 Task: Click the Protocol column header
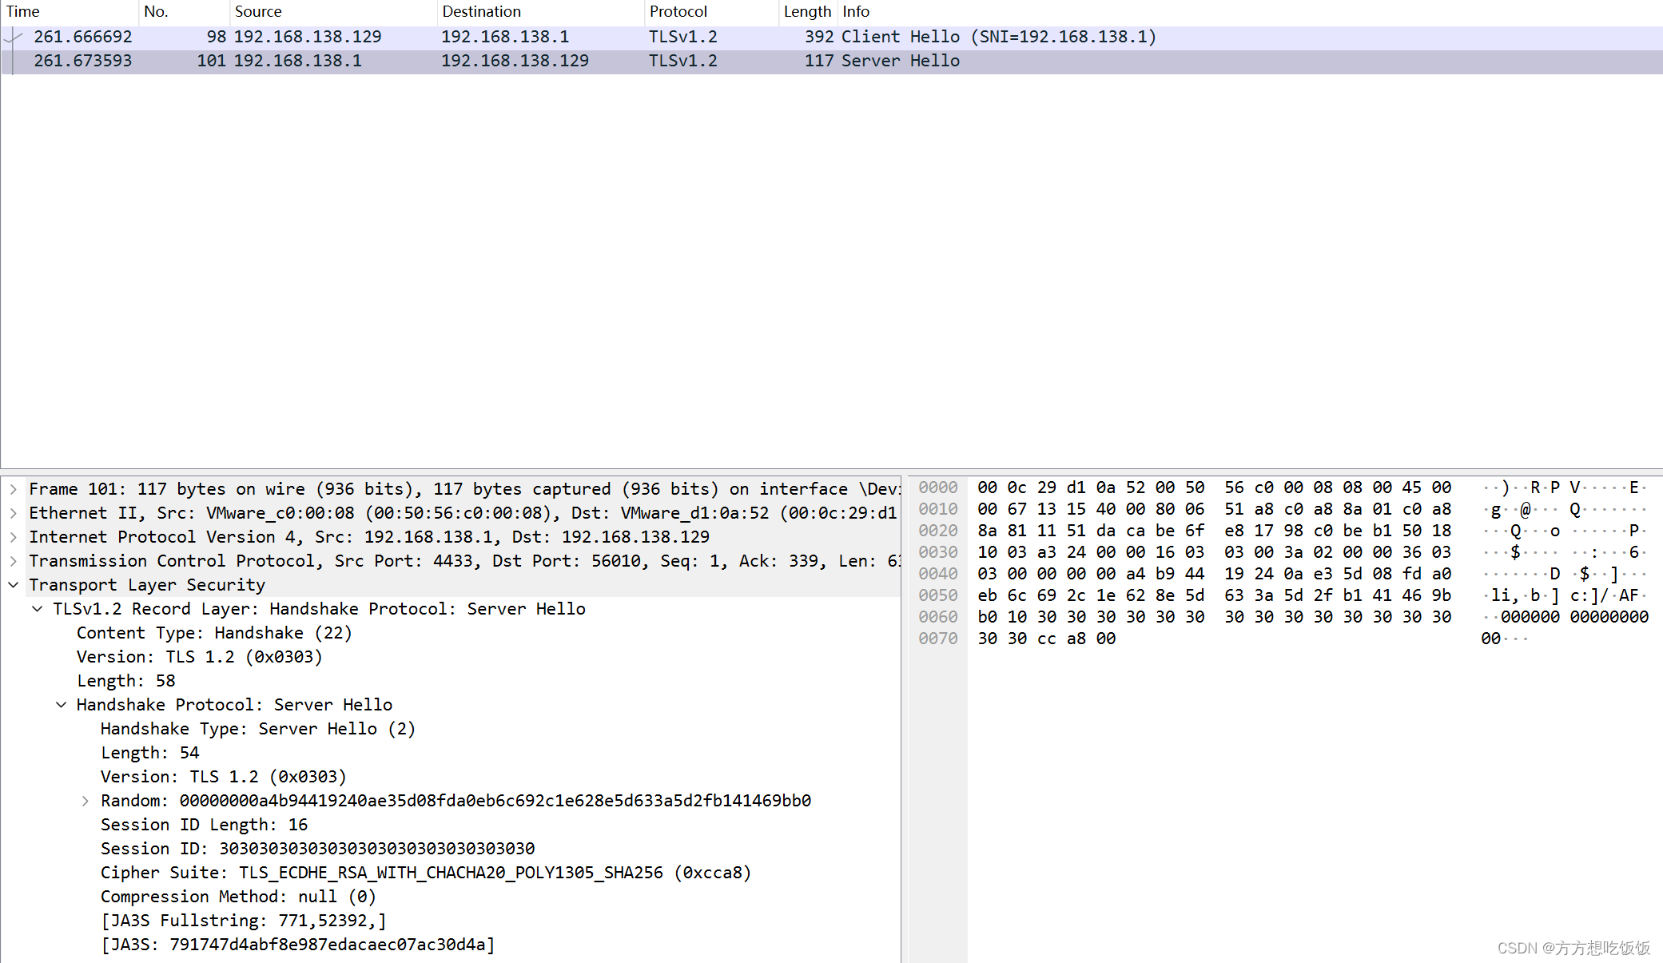click(678, 11)
